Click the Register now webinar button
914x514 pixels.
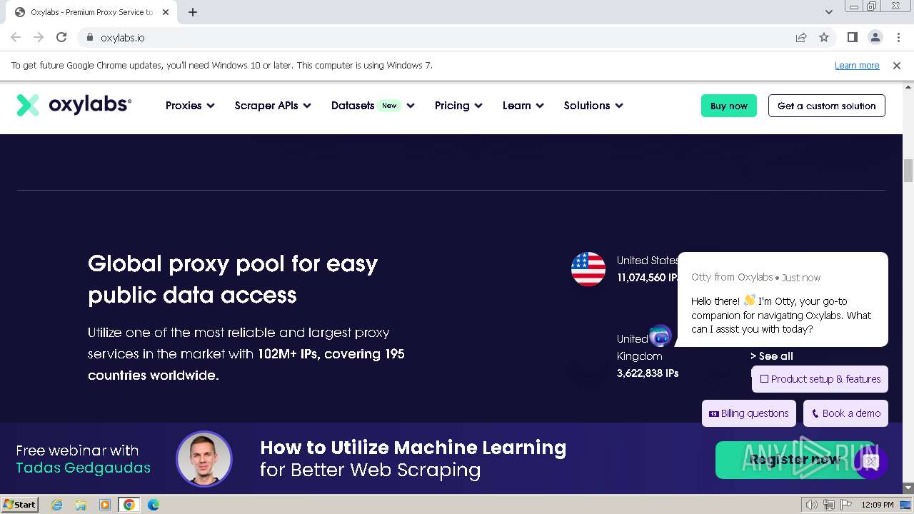pos(794,460)
